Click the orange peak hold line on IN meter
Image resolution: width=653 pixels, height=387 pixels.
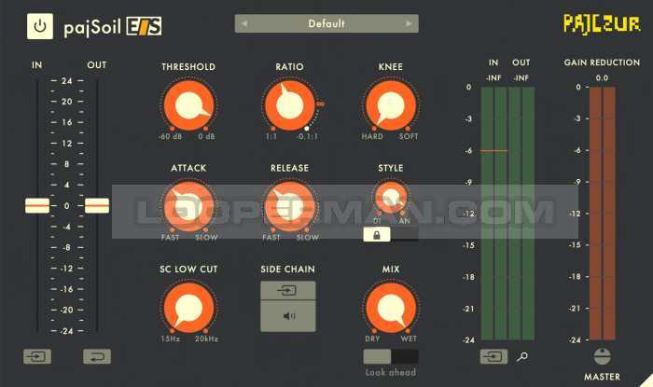[x=493, y=150]
